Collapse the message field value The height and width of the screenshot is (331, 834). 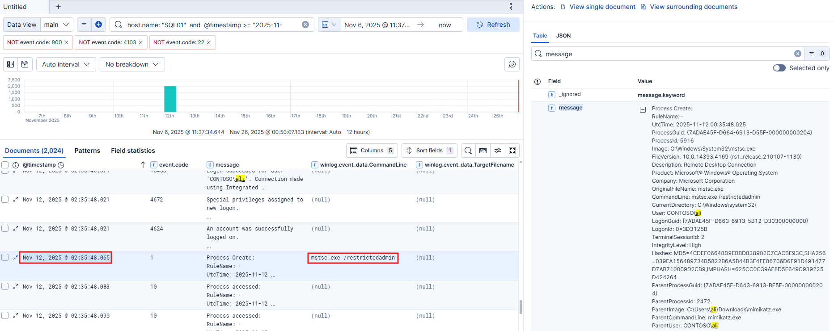point(643,109)
